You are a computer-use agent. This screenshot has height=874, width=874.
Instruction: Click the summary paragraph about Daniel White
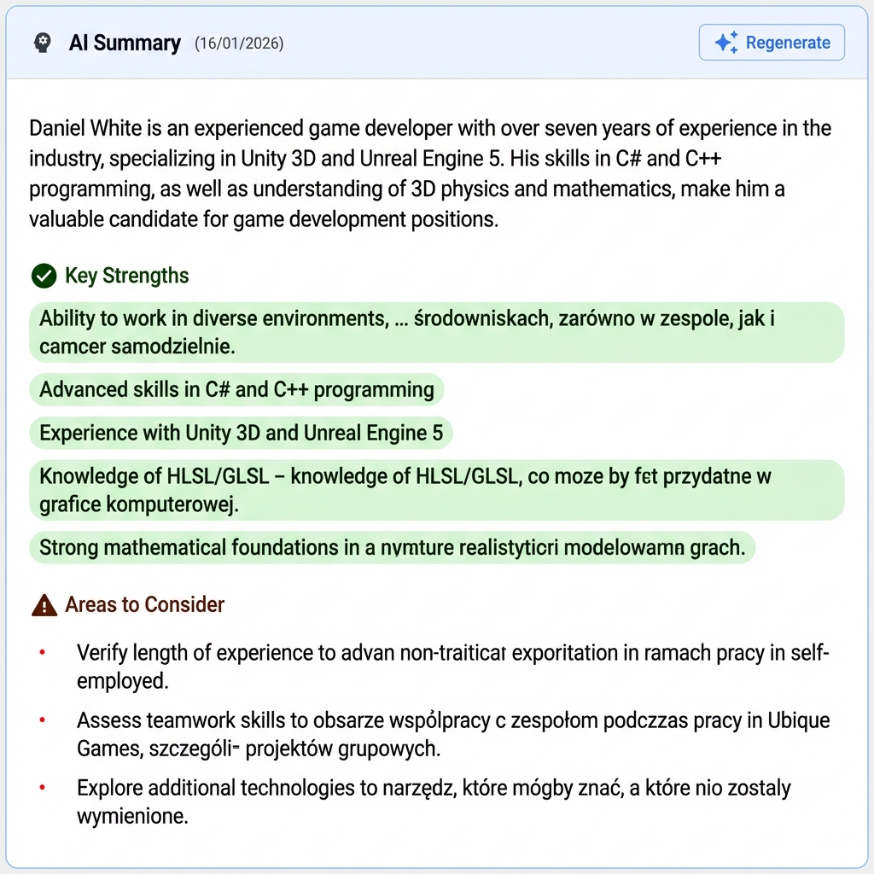[x=427, y=173]
